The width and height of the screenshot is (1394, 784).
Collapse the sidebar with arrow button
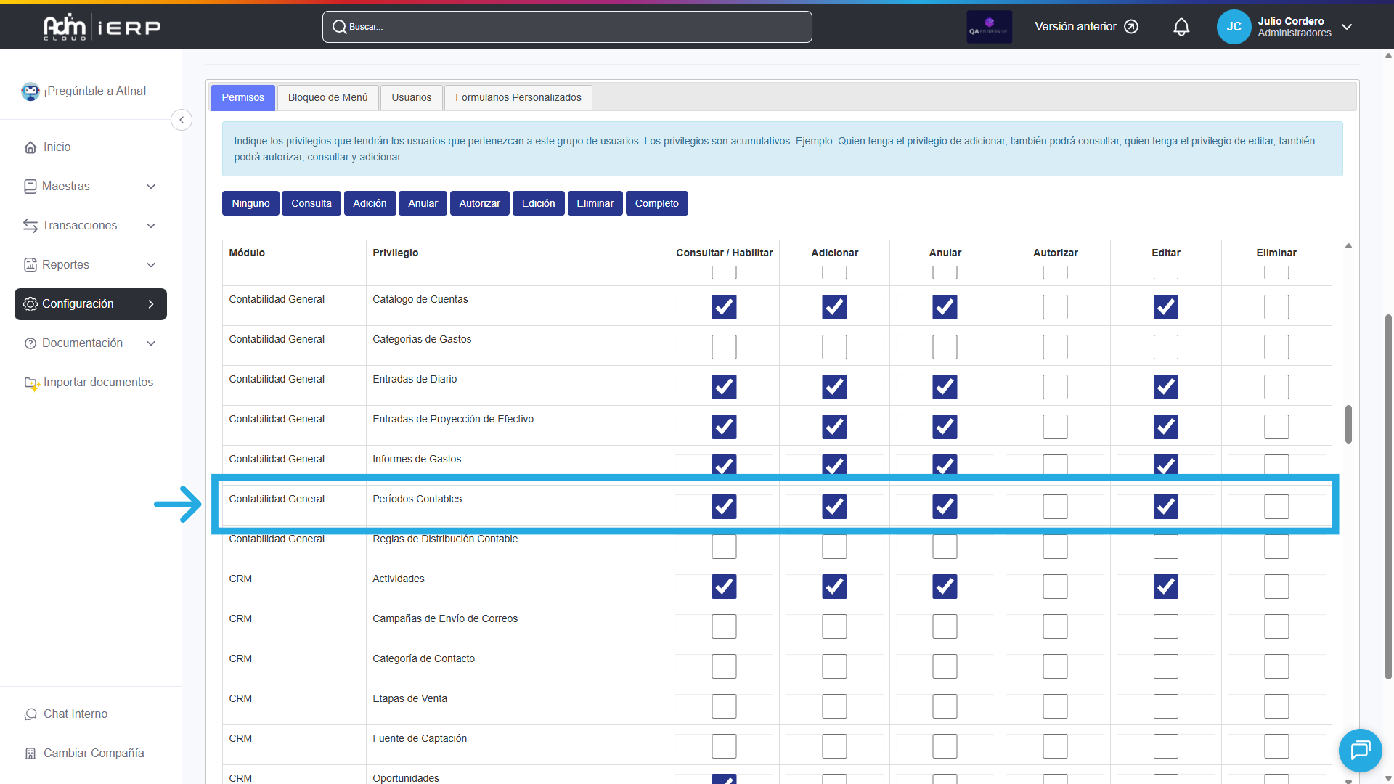tap(182, 120)
